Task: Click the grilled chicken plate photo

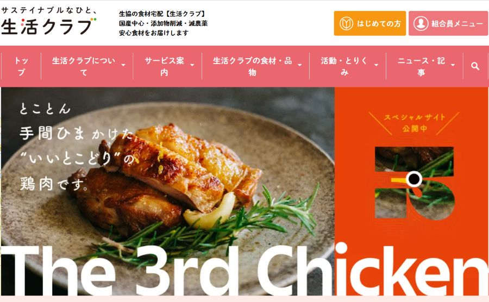Action: click(x=168, y=191)
